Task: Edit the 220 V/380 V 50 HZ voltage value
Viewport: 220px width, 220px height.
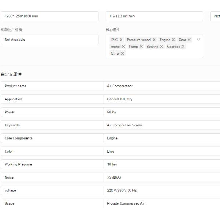Action: (161, 190)
